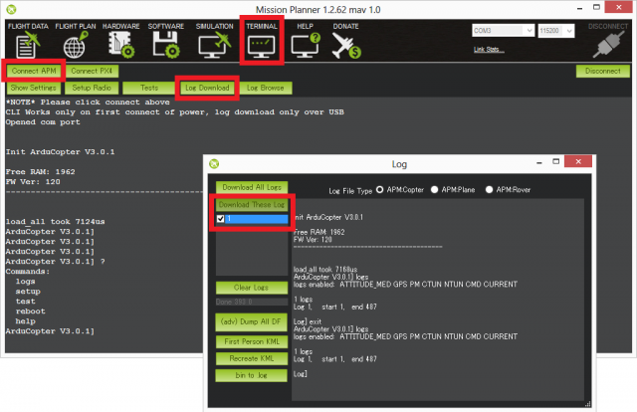Select the APM:Copter log file type
This screenshot has width=637, height=412.
tap(380, 190)
